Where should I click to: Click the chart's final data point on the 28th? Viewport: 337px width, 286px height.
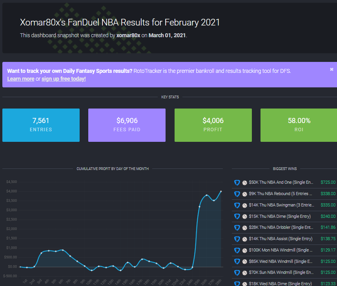pos(221,191)
